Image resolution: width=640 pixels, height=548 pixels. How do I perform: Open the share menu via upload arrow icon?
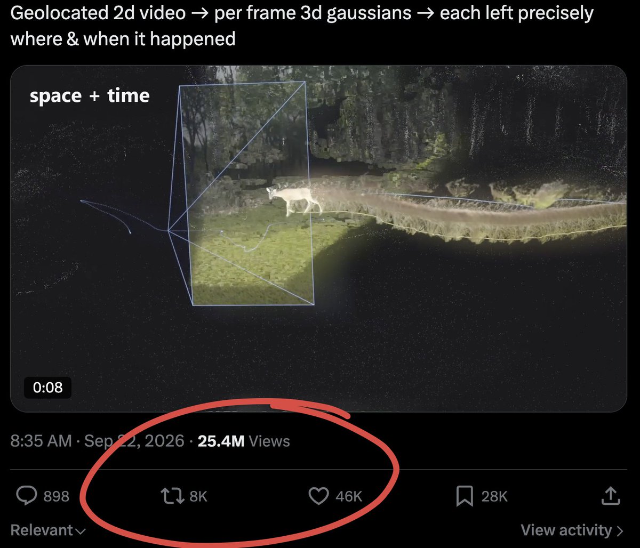coord(610,496)
